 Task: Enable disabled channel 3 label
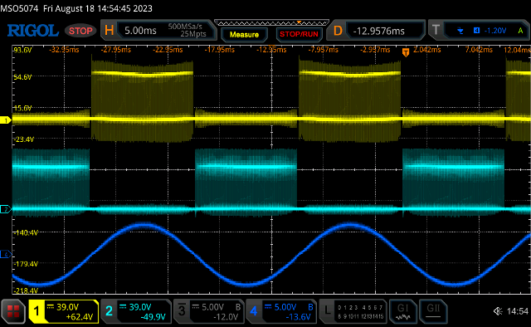tap(208, 311)
